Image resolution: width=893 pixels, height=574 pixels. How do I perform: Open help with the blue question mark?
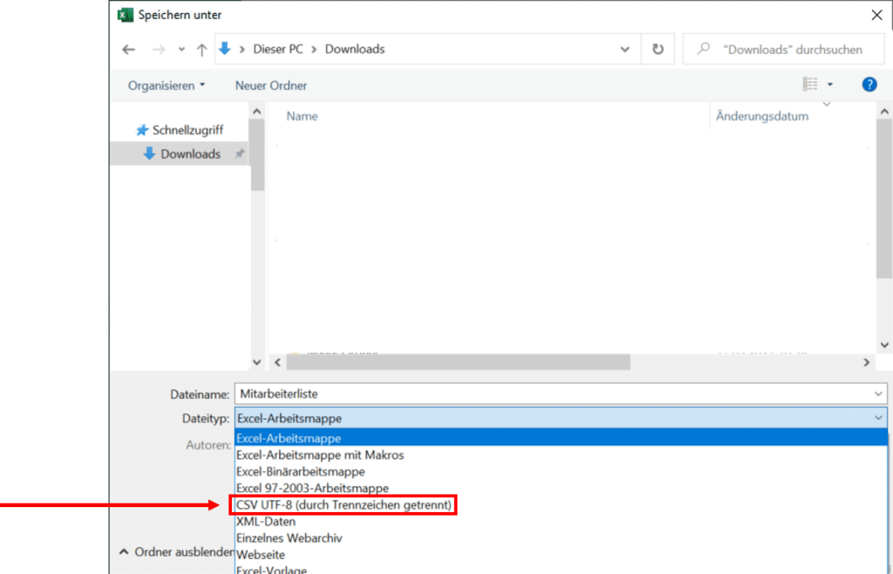coord(869,84)
